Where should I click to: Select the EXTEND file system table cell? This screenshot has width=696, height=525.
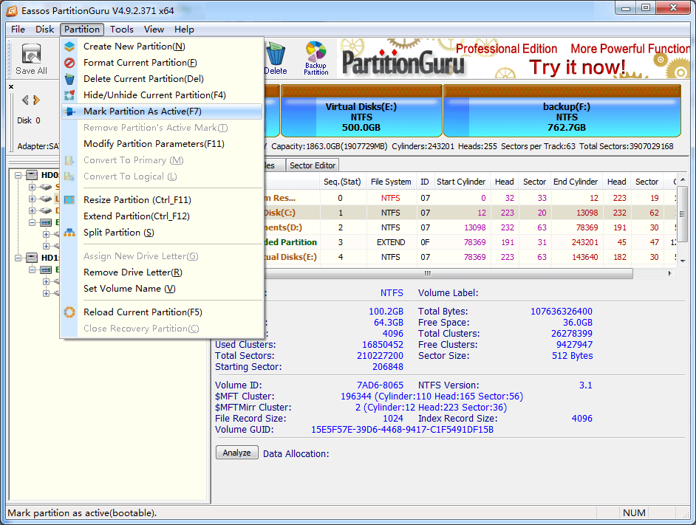(x=391, y=242)
